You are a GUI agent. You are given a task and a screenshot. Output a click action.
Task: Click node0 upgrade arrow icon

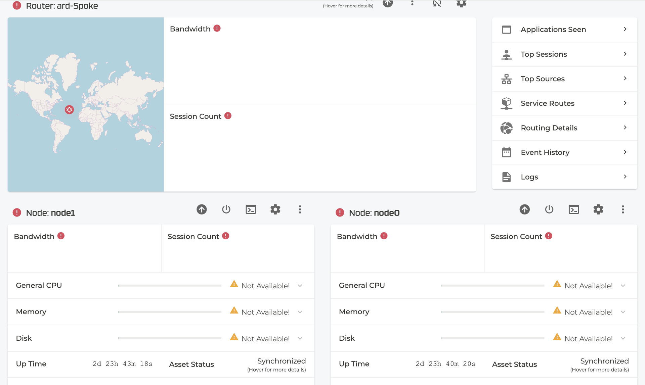click(524, 209)
